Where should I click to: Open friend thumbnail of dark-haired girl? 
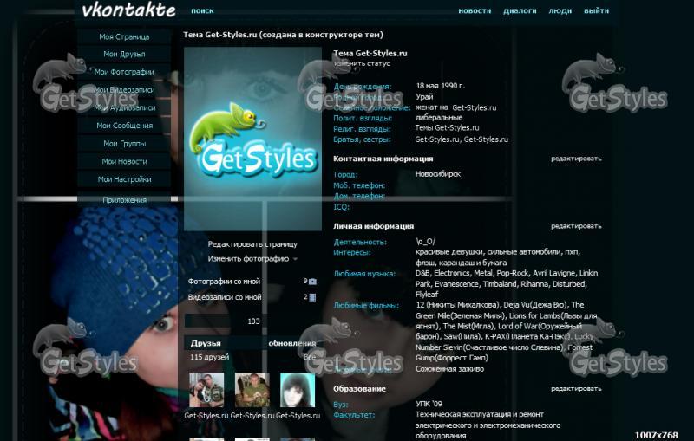coord(298,390)
